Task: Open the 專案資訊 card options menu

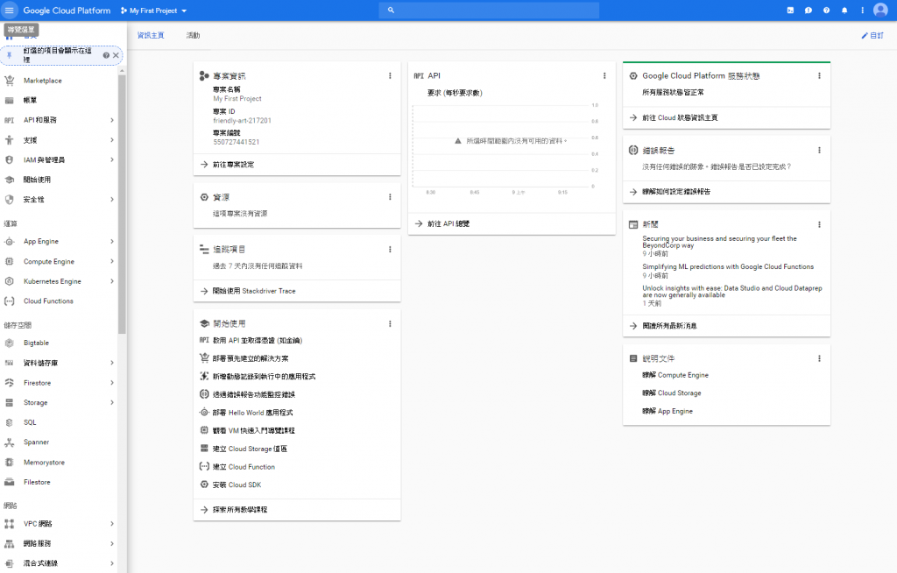Action: coord(390,75)
